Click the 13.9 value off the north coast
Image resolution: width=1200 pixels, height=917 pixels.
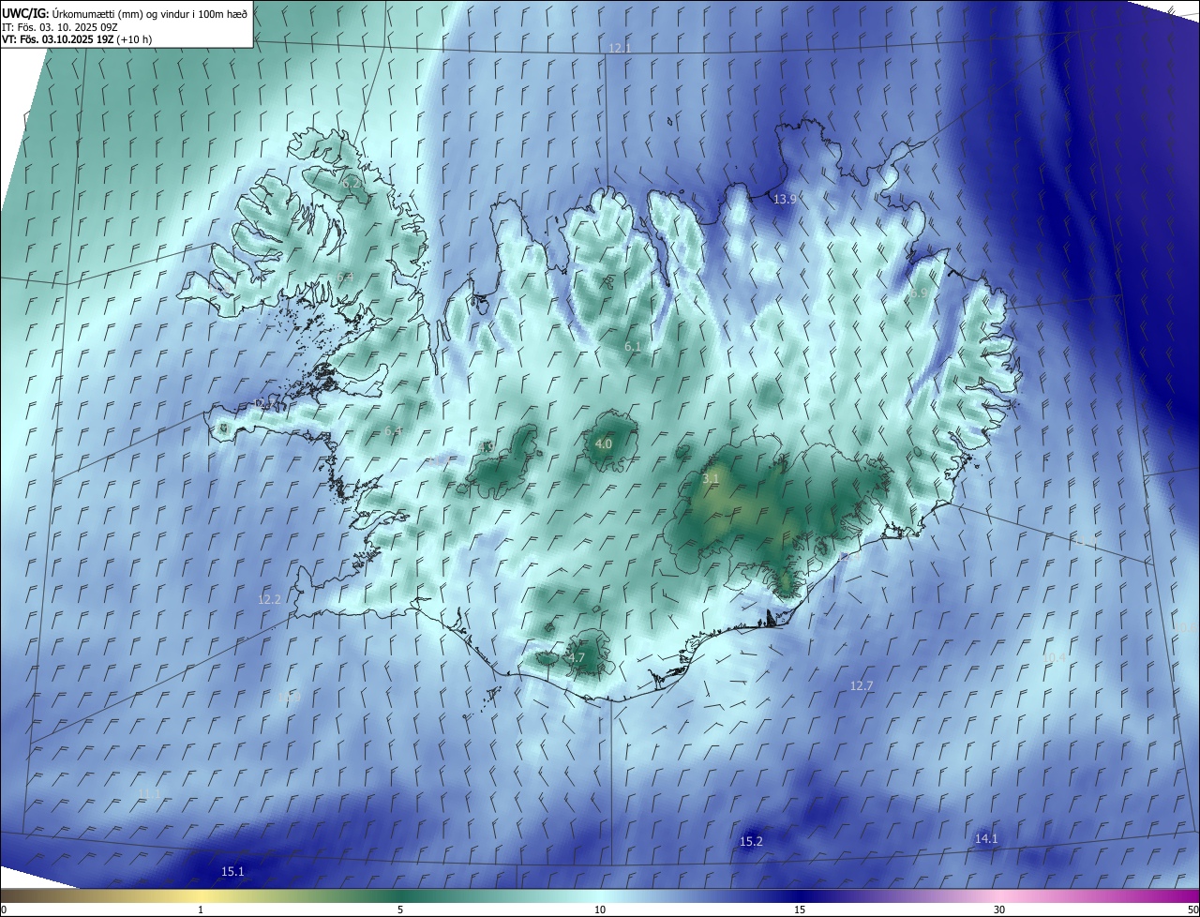coord(785,199)
